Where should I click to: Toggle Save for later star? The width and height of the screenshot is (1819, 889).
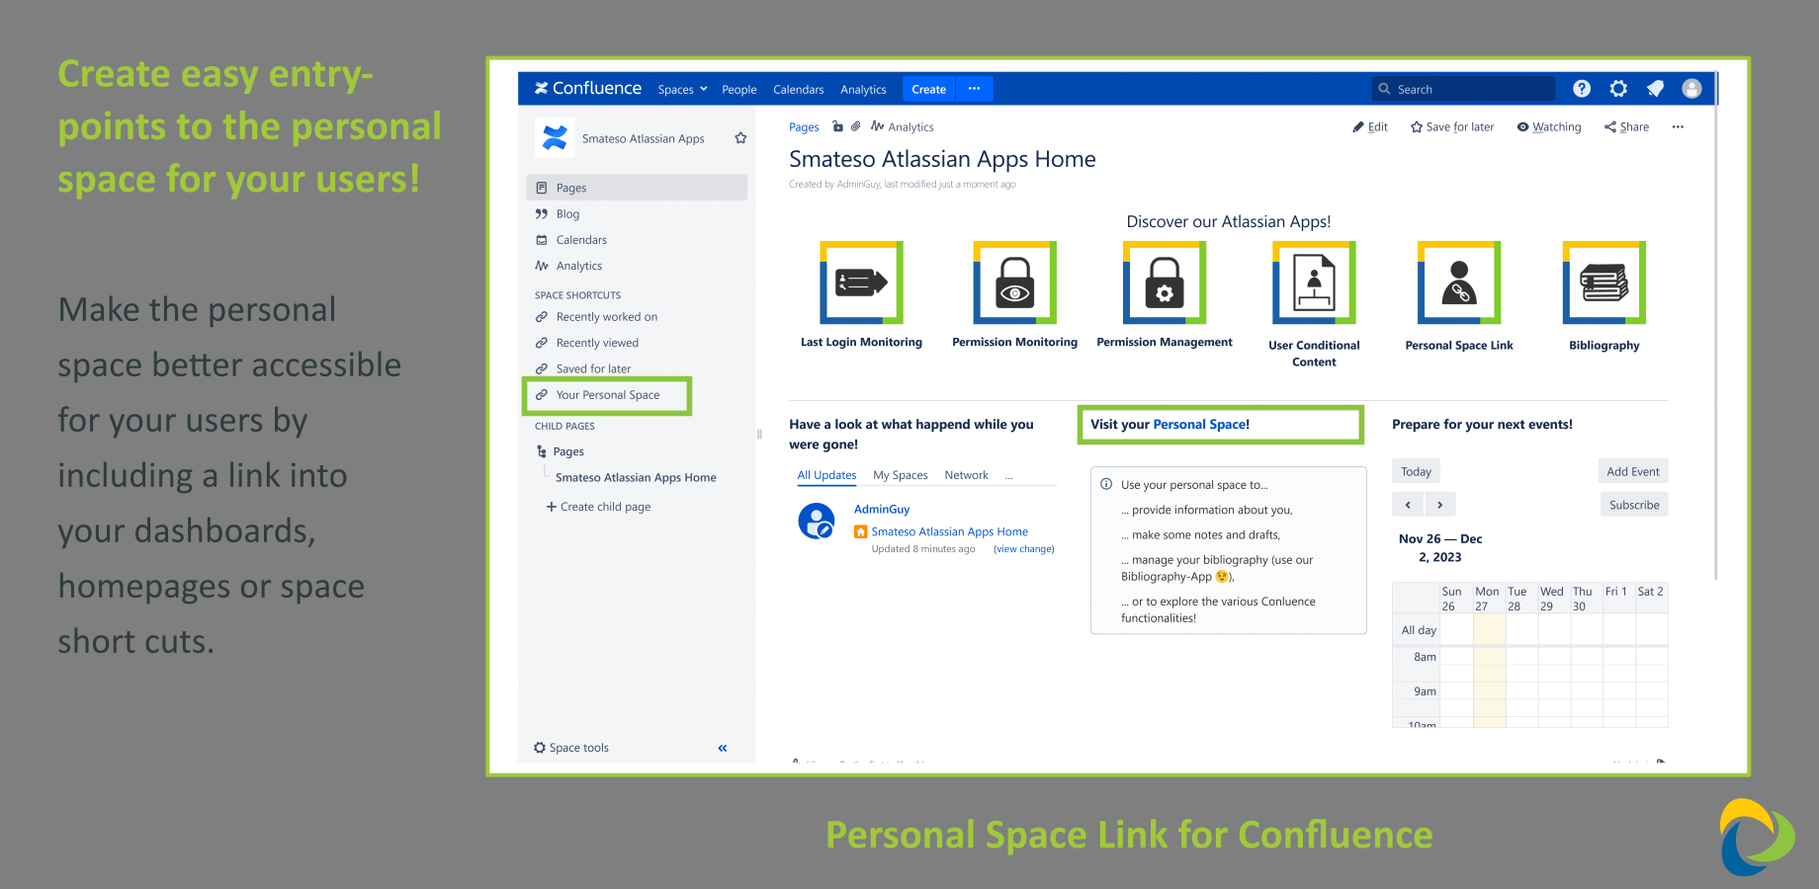tap(1452, 127)
